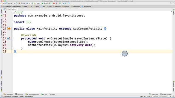This screenshot has height=98, width=175.
Task: Click the analysis status checkmark above the scrollbar
Action: click(x=171, y=11)
